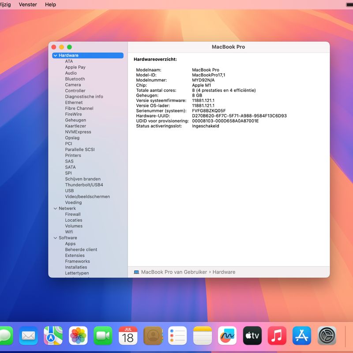Select the Hardware sidebar heading
Screen dimensions: 353x353
88,56
